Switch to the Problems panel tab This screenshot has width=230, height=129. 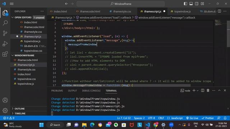pyautogui.click(x=57, y=91)
